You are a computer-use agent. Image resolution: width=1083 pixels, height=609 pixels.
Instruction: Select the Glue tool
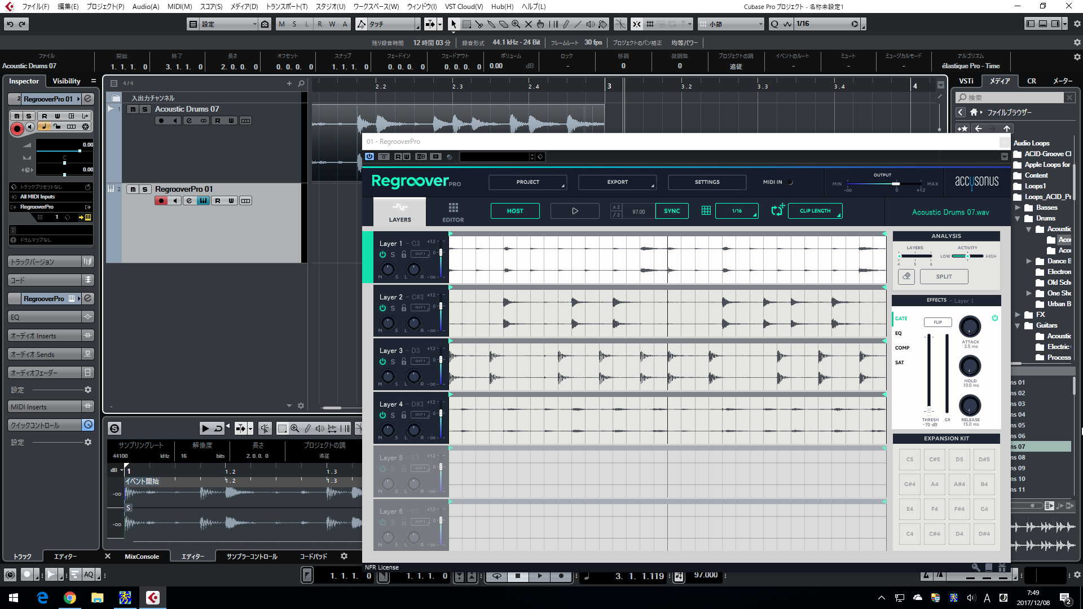click(x=491, y=24)
